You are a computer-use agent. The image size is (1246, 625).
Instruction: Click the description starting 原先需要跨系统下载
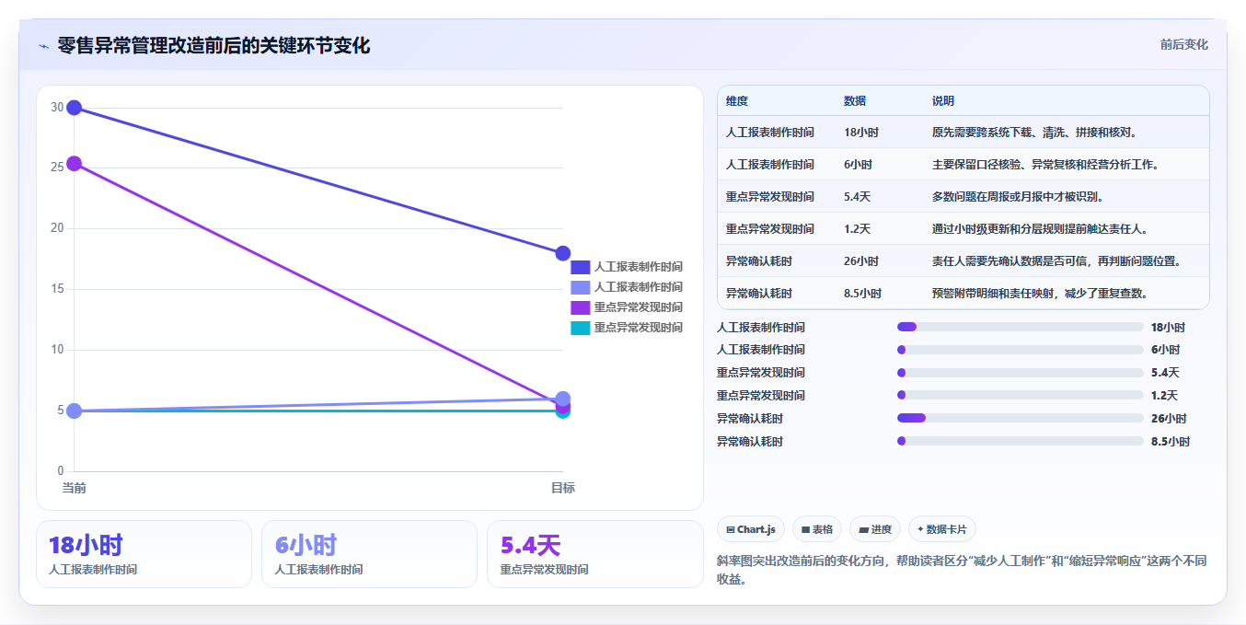pos(1036,133)
